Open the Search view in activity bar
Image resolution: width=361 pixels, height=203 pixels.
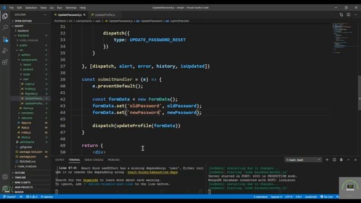pos(5,28)
